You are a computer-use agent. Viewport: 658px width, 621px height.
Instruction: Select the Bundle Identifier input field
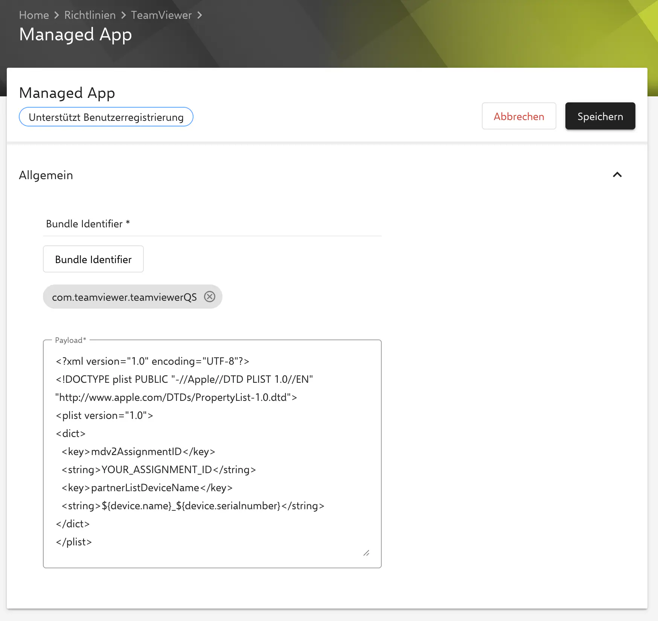click(x=93, y=259)
